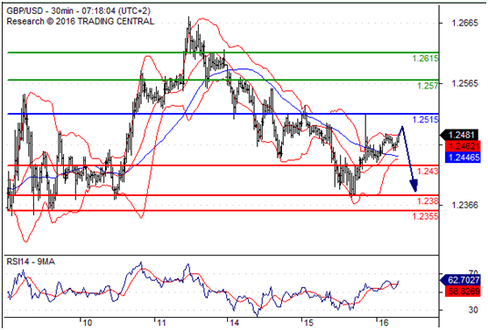Click the date 16 axis marker

[384, 323]
